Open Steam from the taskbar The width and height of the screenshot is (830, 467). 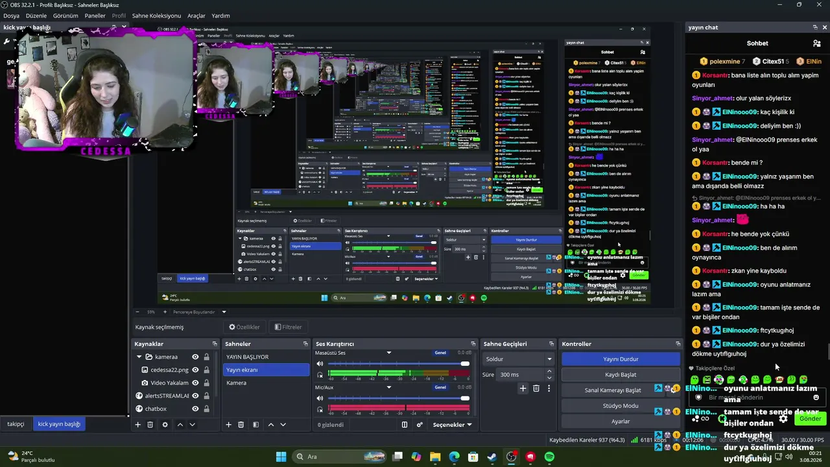[492, 457]
